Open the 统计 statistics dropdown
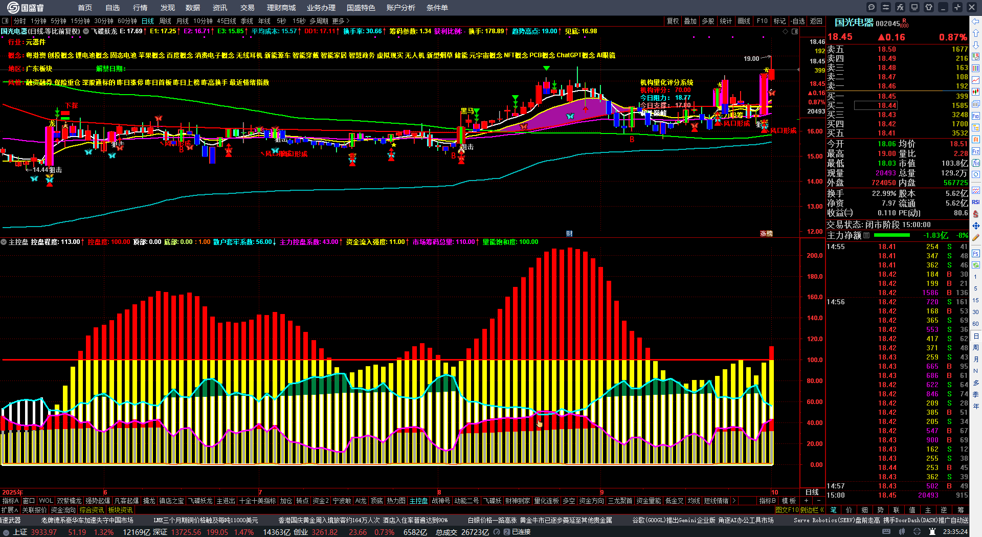Viewport: 982px width, 537px height. tap(726, 21)
